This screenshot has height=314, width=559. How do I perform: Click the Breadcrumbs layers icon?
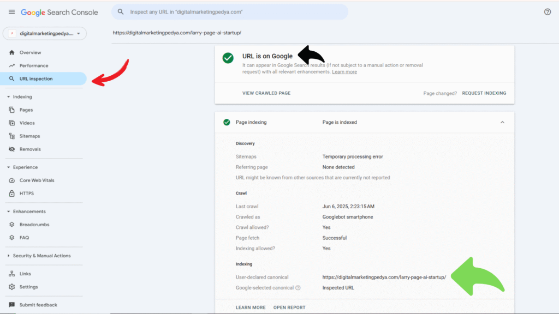pyautogui.click(x=12, y=224)
